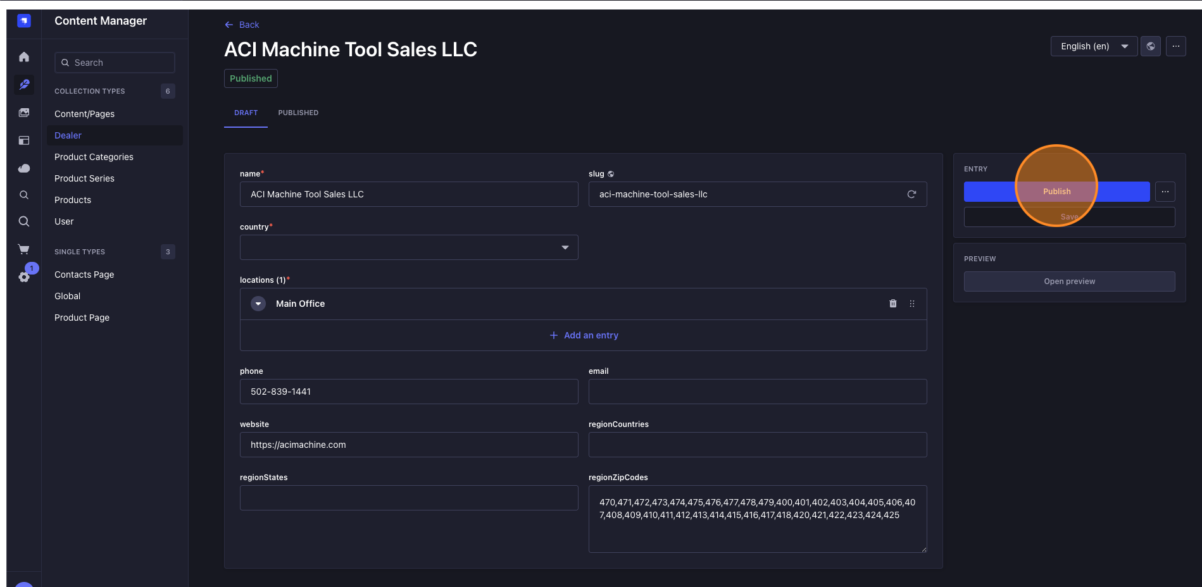The height and width of the screenshot is (587, 1202).
Task: Open the page more-actions menu at top right
Action: tap(1176, 46)
